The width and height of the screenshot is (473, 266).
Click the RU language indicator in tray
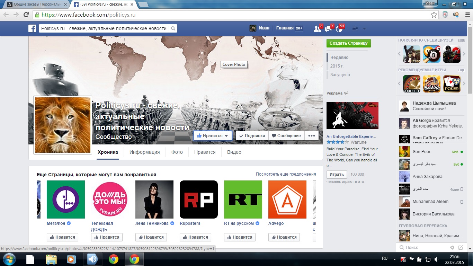tap(385, 258)
